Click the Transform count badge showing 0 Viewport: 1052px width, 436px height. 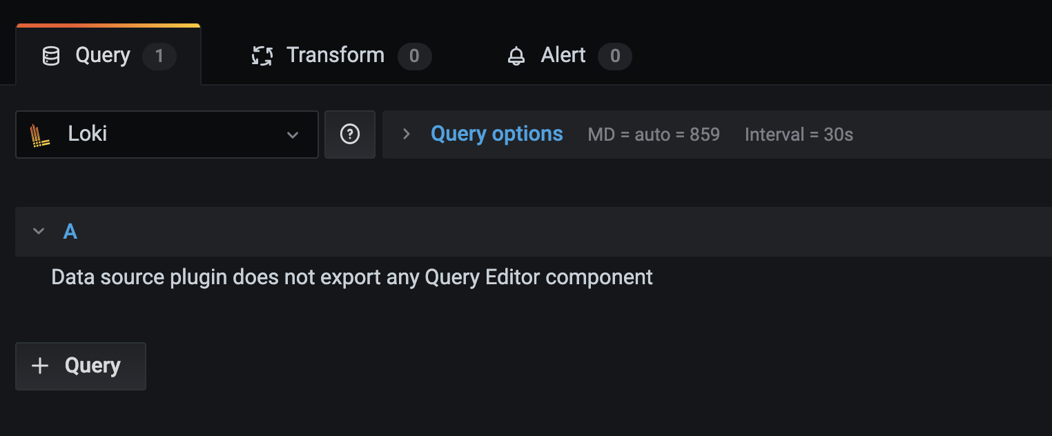click(415, 57)
